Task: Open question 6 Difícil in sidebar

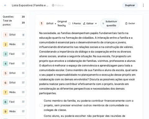Action: click(14, 83)
